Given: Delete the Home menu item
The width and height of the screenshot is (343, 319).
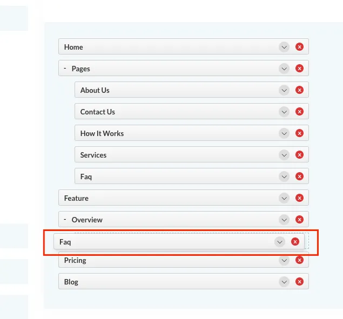Looking at the screenshot, I should tap(299, 47).
